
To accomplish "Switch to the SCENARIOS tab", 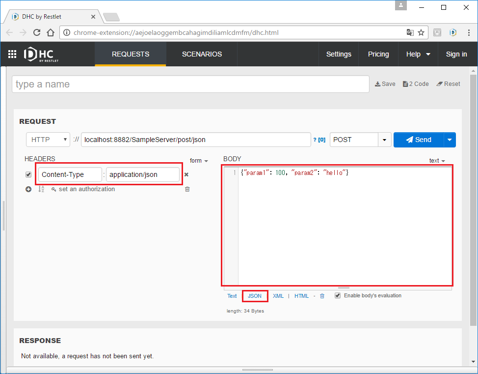I will 202,54.
